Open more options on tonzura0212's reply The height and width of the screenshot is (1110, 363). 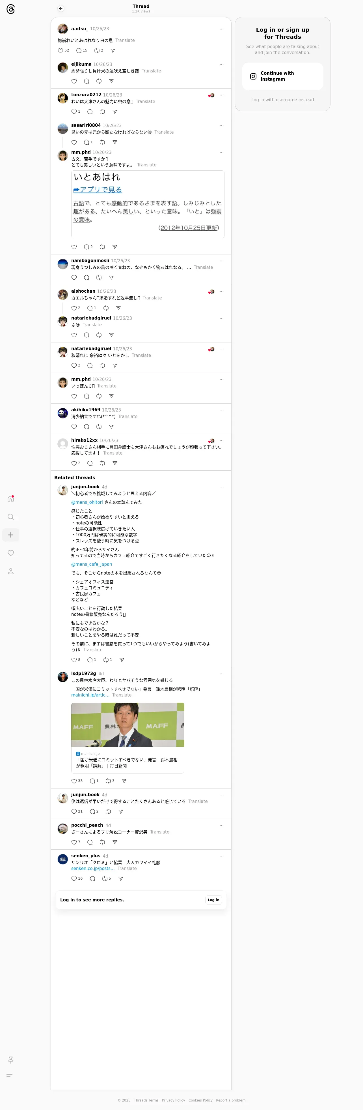pos(222,95)
